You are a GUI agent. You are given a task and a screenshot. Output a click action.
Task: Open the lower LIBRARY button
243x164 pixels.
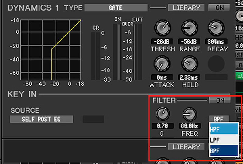[186, 147]
